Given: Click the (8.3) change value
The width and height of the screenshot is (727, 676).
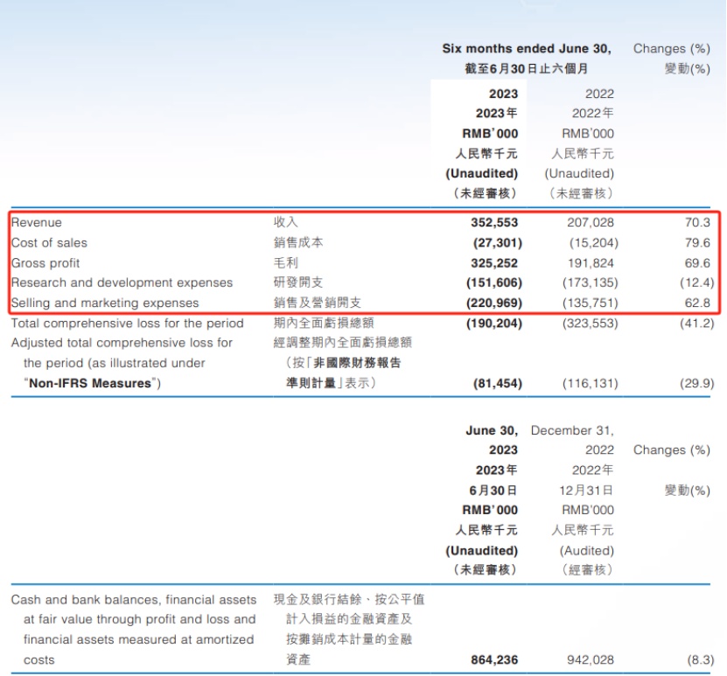Looking at the screenshot, I should tap(700, 659).
